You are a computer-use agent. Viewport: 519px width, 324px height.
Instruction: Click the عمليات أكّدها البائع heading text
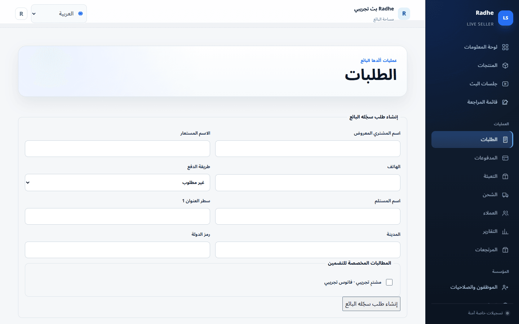click(379, 60)
